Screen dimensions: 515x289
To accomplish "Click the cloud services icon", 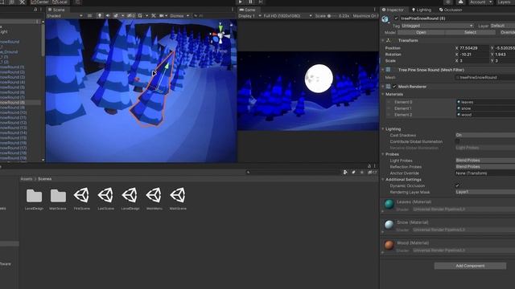I will 460,2.
